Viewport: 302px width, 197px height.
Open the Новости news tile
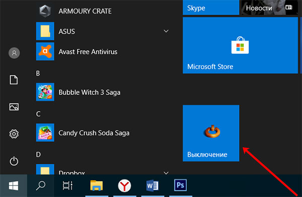269,8
